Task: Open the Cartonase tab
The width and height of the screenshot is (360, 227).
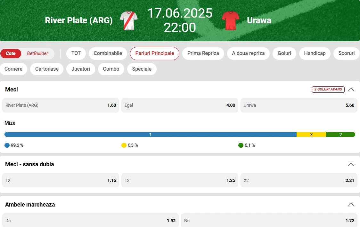Action: [47, 69]
